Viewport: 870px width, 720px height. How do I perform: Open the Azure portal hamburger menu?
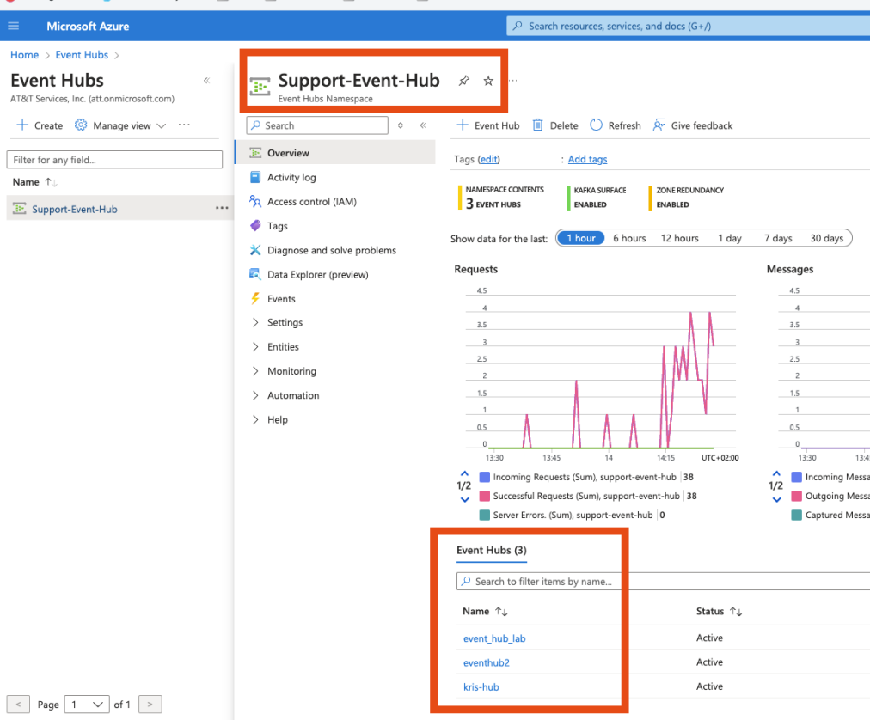click(x=13, y=26)
